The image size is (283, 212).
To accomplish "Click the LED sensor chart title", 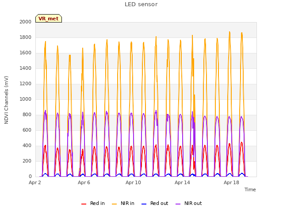I will pos(141,4).
